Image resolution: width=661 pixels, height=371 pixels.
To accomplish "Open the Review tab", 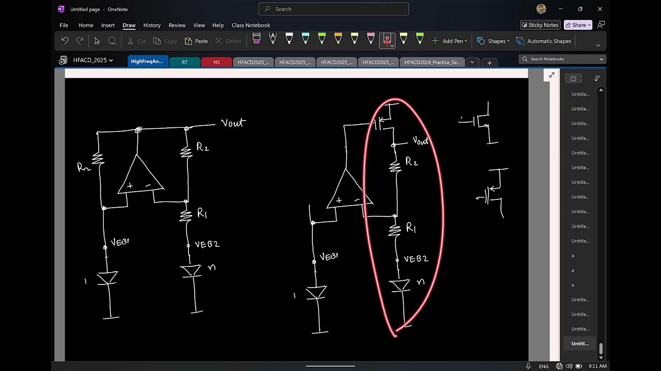I will pyautogui.click(x=177, y=25).
